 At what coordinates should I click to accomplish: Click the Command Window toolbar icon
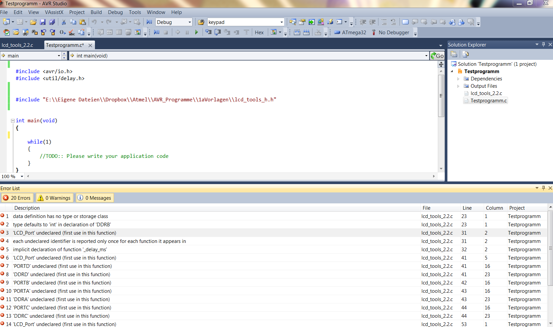(339, 22)
